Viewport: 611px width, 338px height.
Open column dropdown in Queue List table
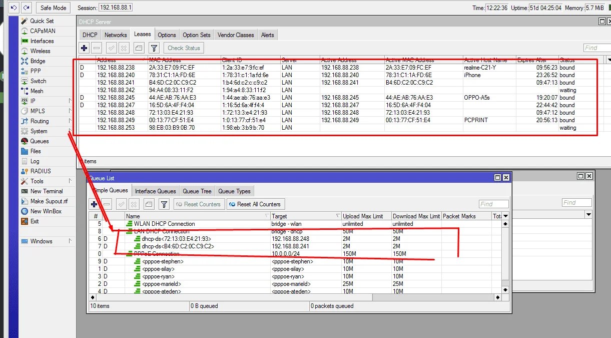tap(505, 216)
